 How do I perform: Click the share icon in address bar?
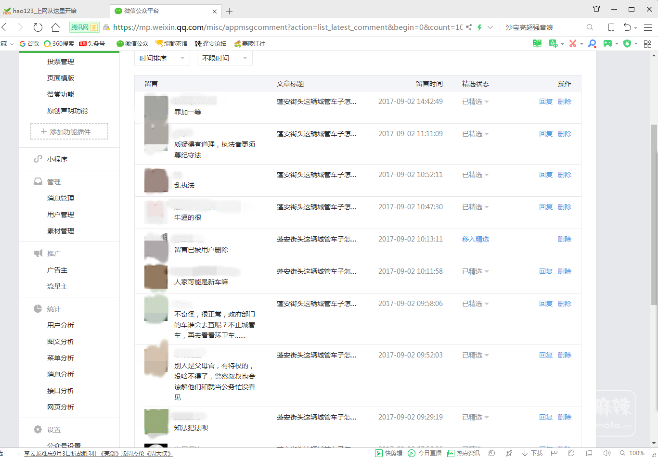[x=469, y=27]
